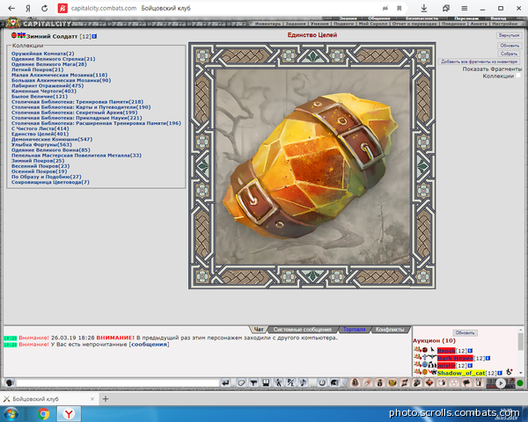528x422 pixels.
Task: Open browser downloads arrow icon
Action: (x=424, y=8)
